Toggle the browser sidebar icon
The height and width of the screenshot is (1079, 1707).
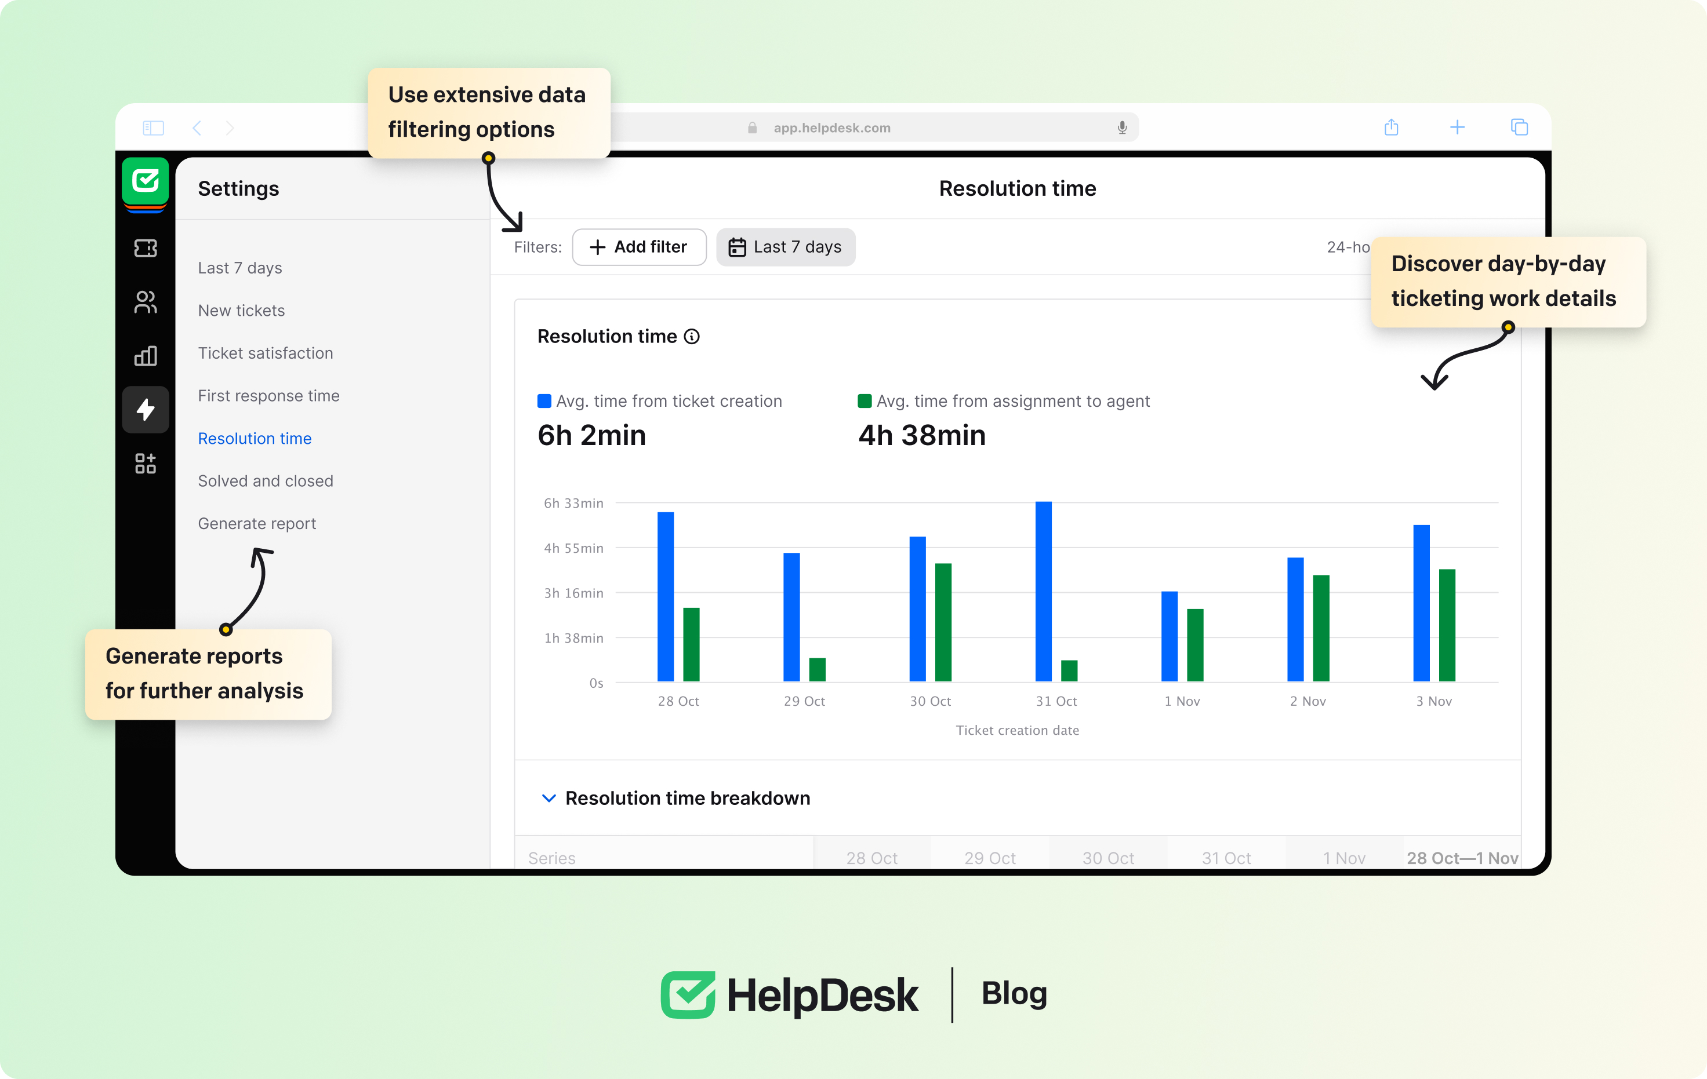pyautogui.click(x=153, y=127)
